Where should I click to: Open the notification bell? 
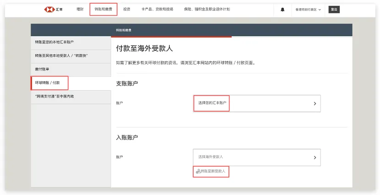click(282, 10)
